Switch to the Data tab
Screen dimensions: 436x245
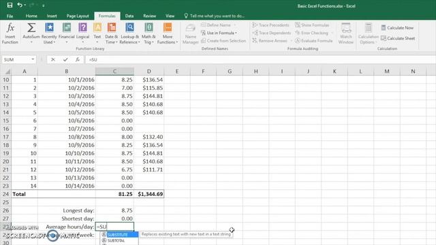129,16
